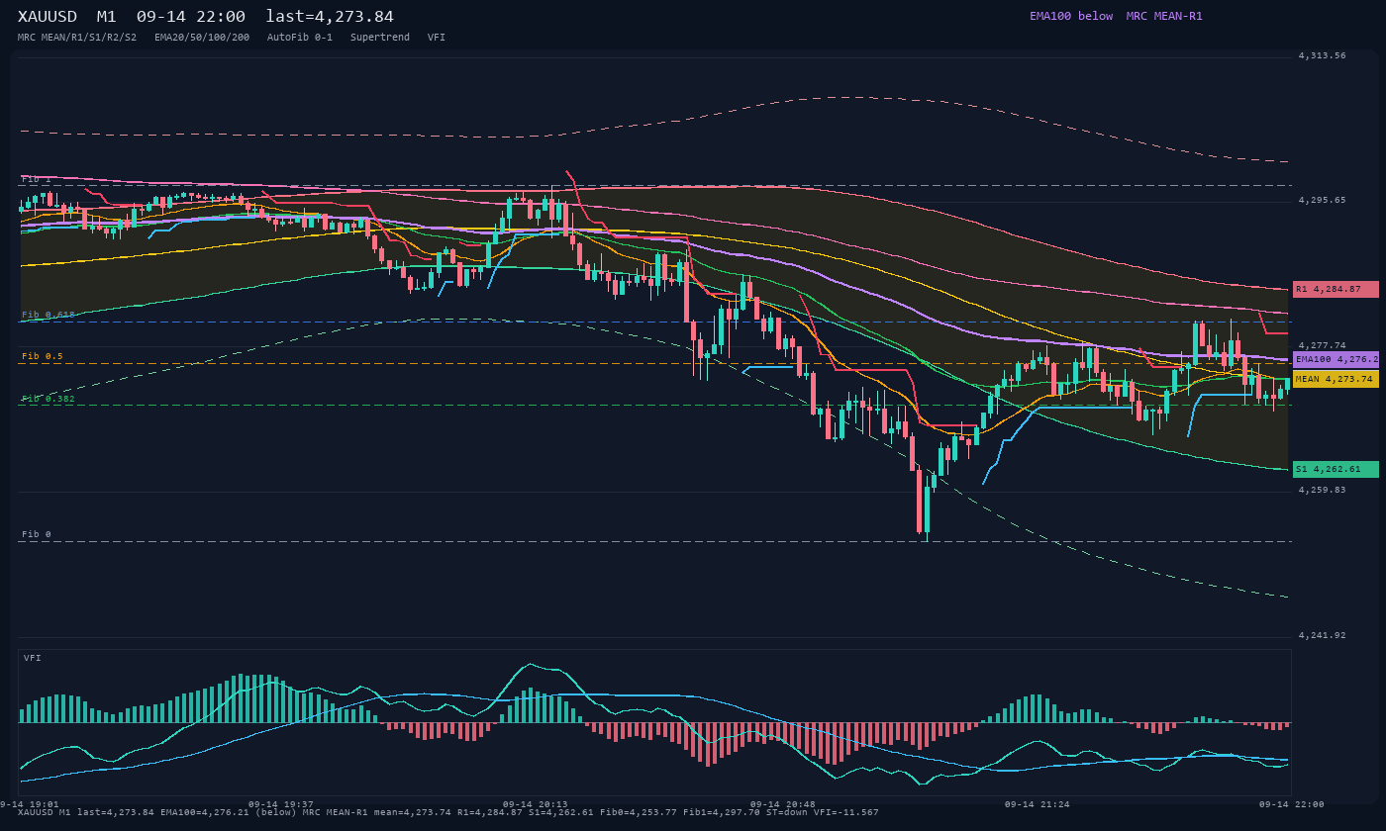Select the purple EMA100 price tag
The image size is (1386, 831).
tap(1336, 359)
